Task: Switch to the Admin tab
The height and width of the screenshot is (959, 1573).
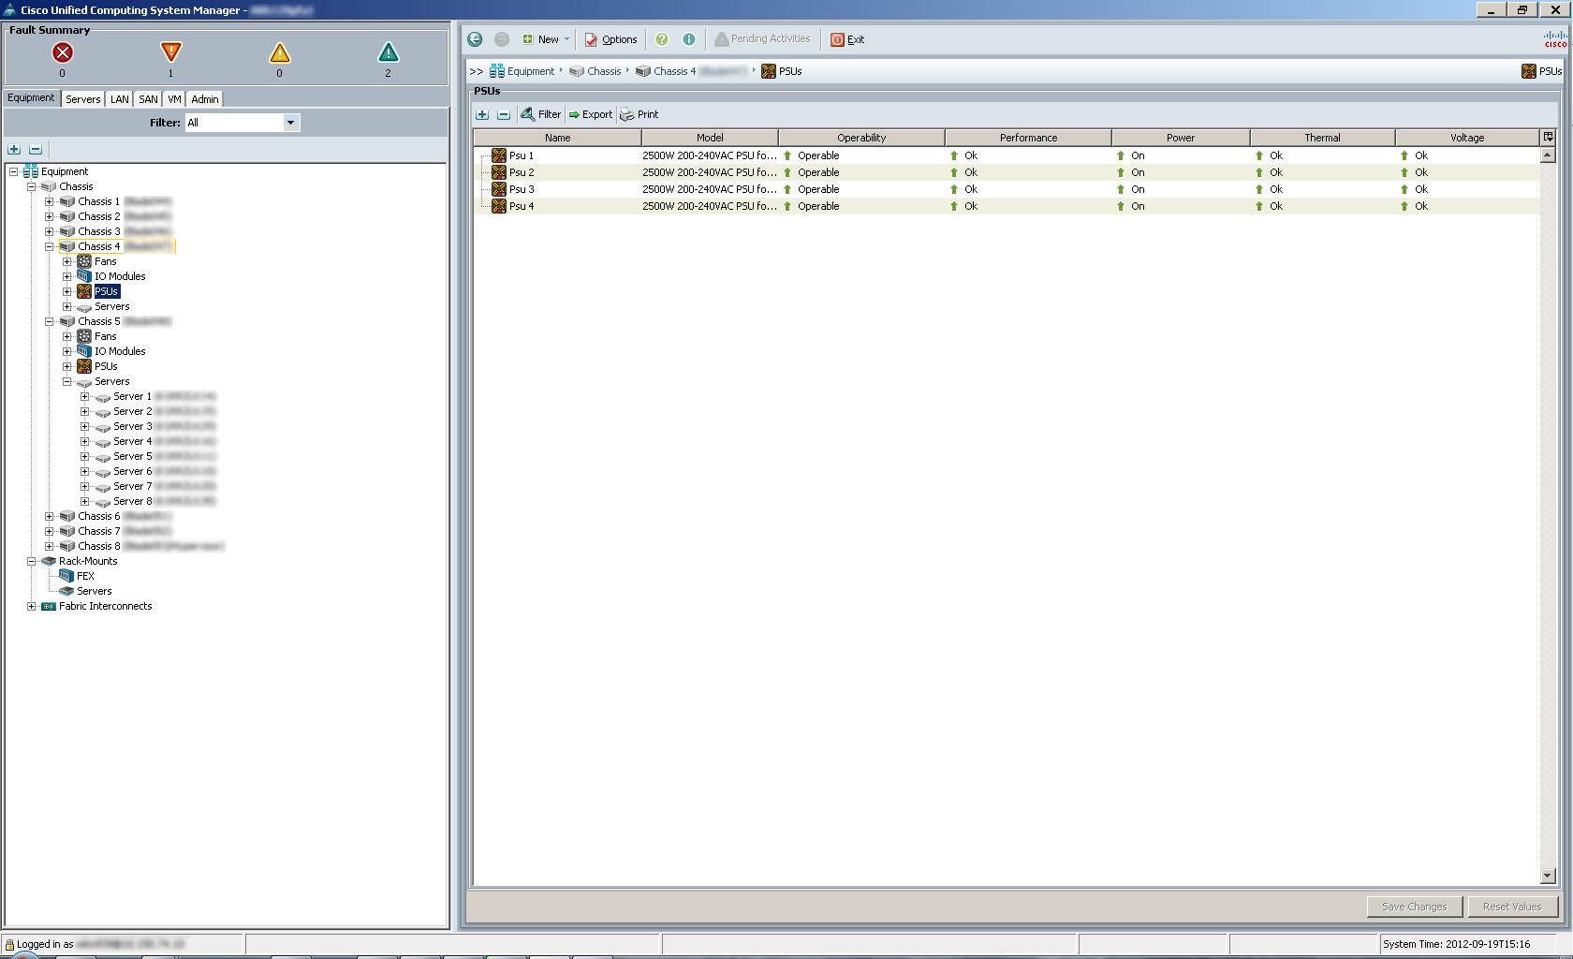Action: pos(204,99)
